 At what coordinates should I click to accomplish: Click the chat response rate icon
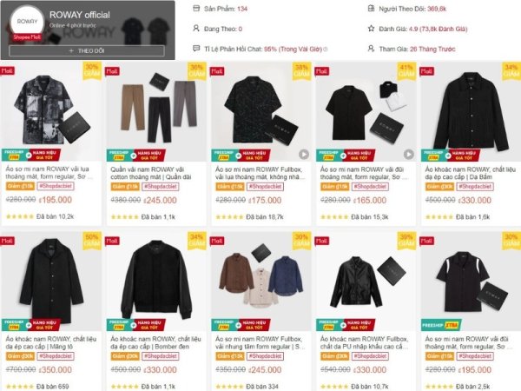196,49
